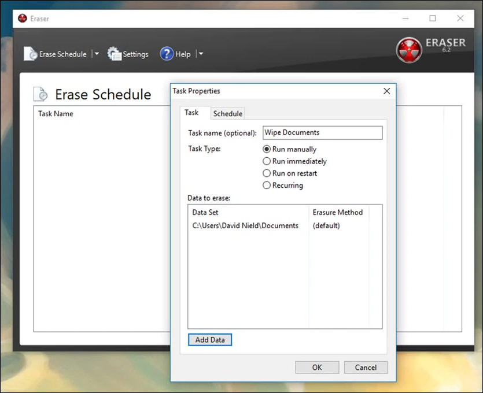
Task: Click the red Eraser logo icon
Action: (x=409, y=50)
